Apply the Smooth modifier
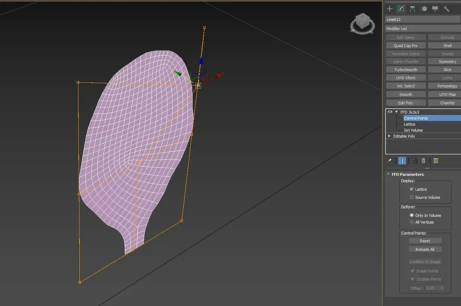The height and width of the screenshot is (306, 461). 406,94
